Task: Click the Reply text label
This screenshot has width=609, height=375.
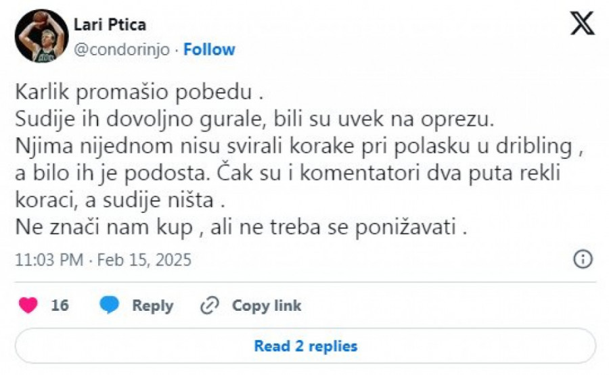Action: coord(152,305)
